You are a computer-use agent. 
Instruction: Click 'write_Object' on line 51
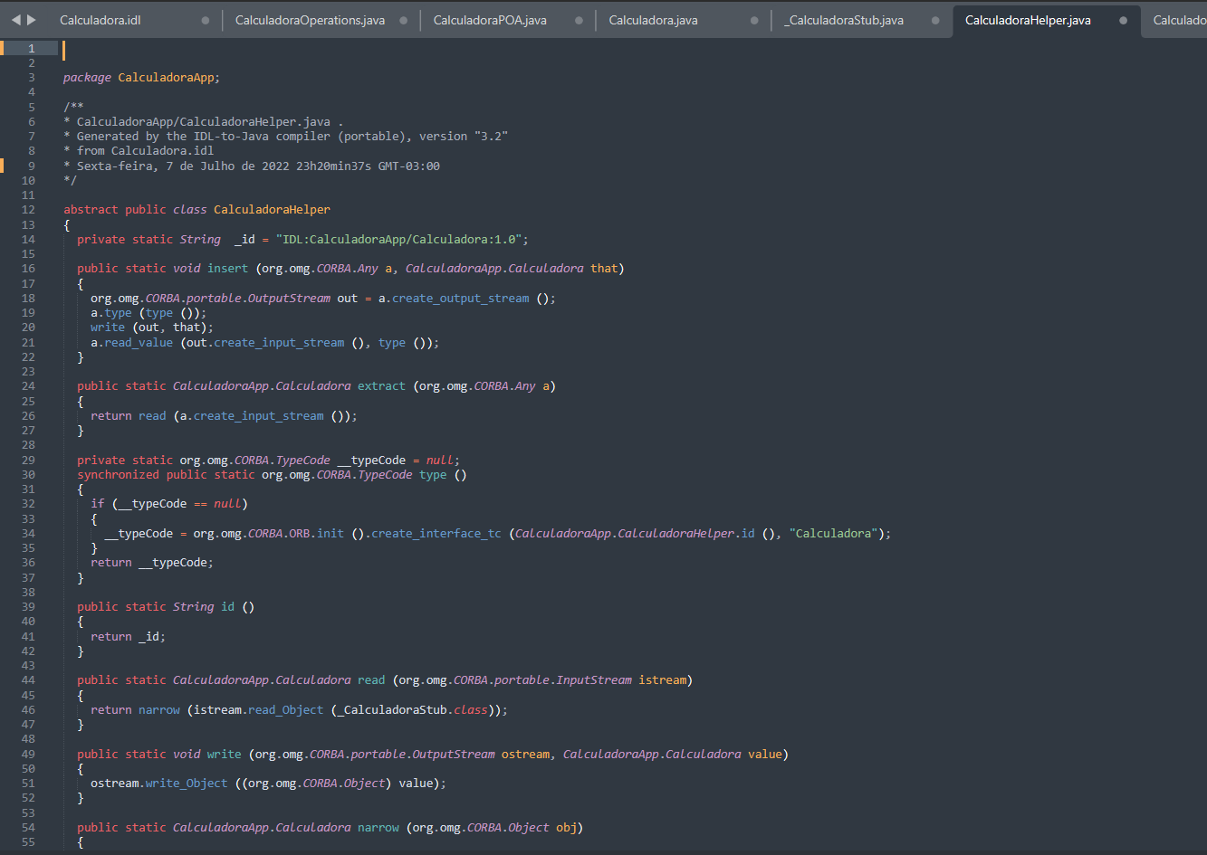(187, 783)
